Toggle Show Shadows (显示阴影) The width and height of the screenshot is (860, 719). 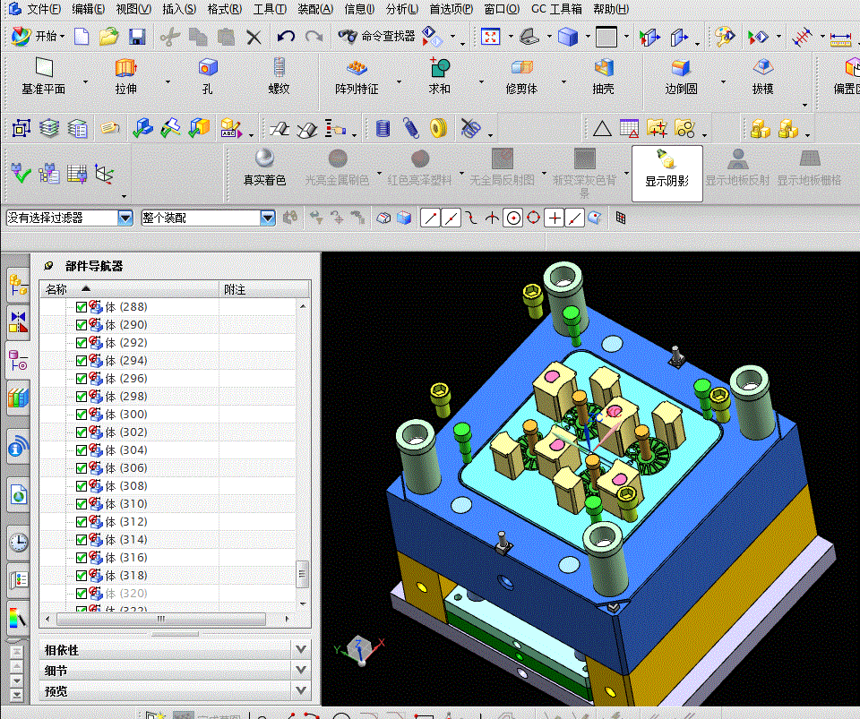(666, 173)
